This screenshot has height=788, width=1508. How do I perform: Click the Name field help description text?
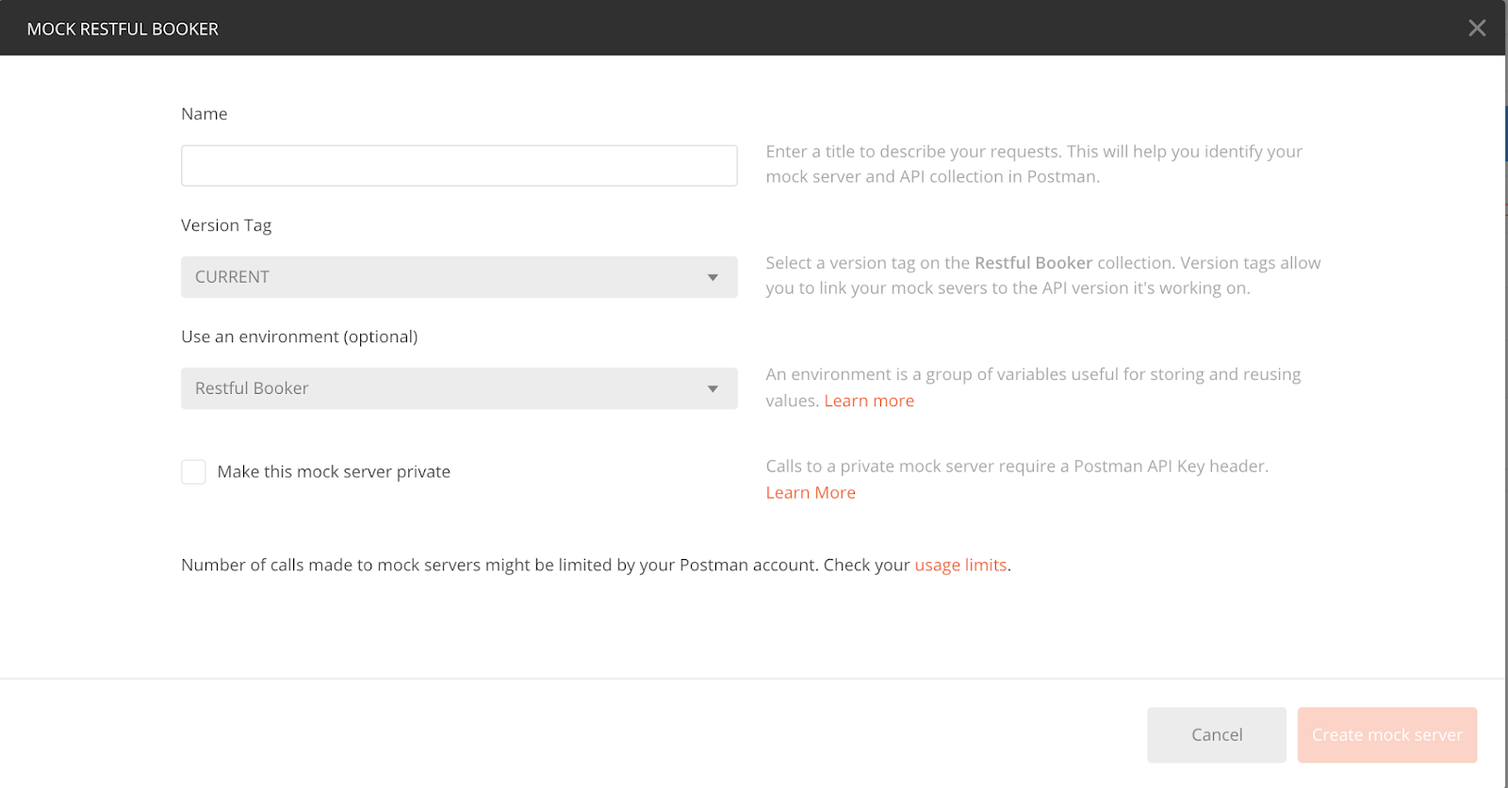click(1033, 164)
